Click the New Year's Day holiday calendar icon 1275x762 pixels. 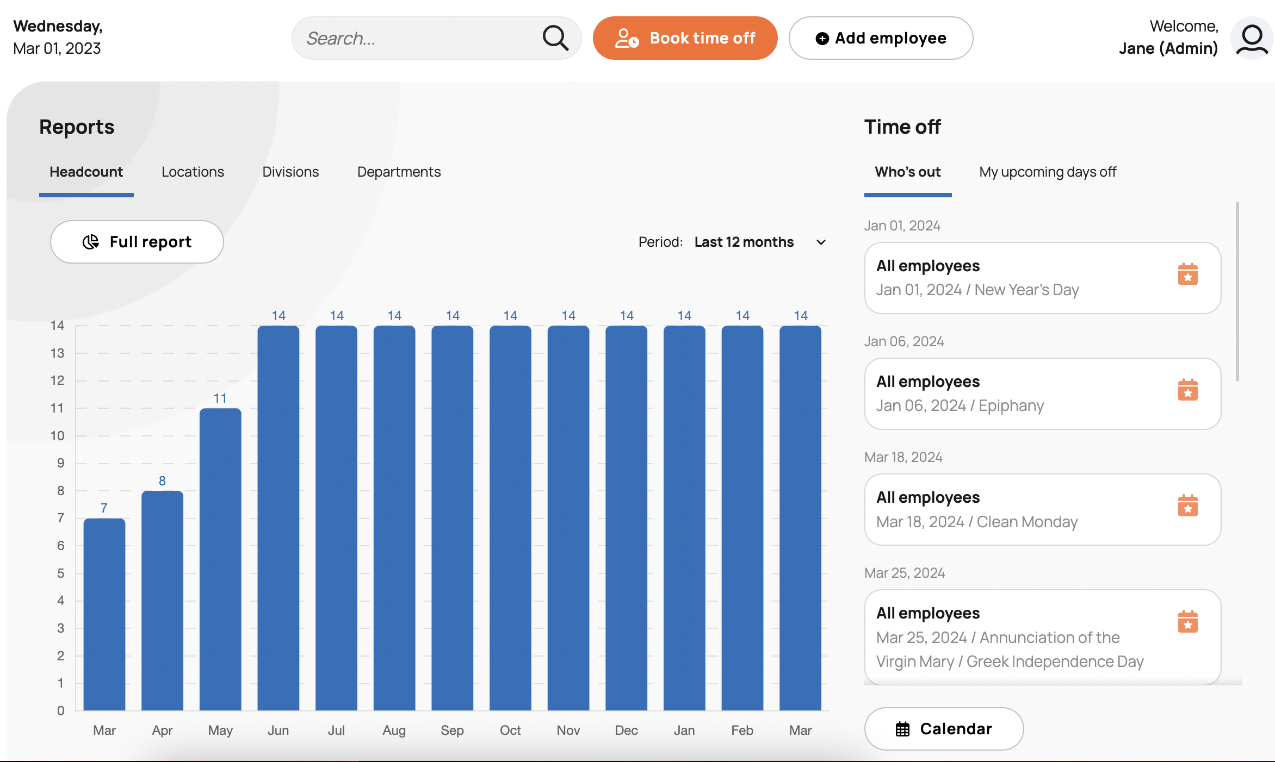1187,274
